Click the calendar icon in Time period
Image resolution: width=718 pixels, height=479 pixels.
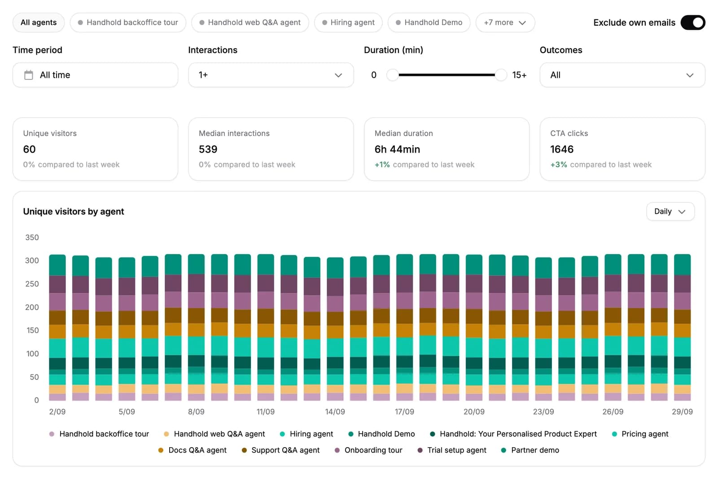pyautogui.click(x=29, y=75)
